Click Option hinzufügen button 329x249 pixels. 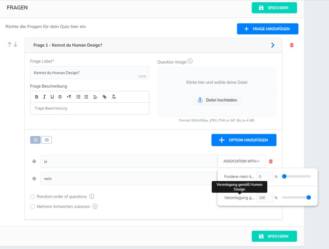[x=244, y=140]
